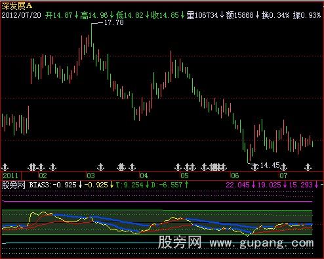The image size is (324, 259).
Task: Click the white BIAS3:-0.925 indicator value
Action: 52,185
